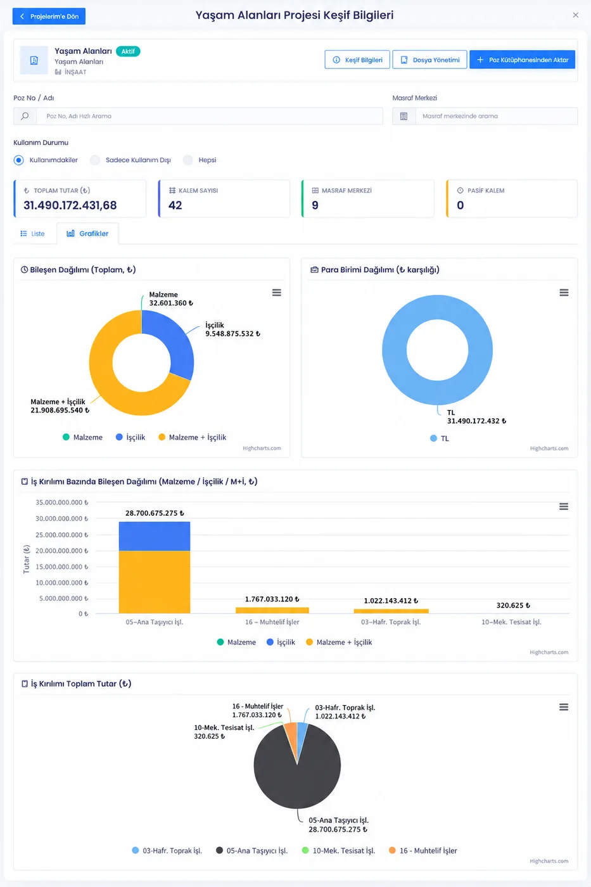Click the Kalem Sayısı summary card
Viewport: 591px width, 887px height.
[x=224, y=199]
